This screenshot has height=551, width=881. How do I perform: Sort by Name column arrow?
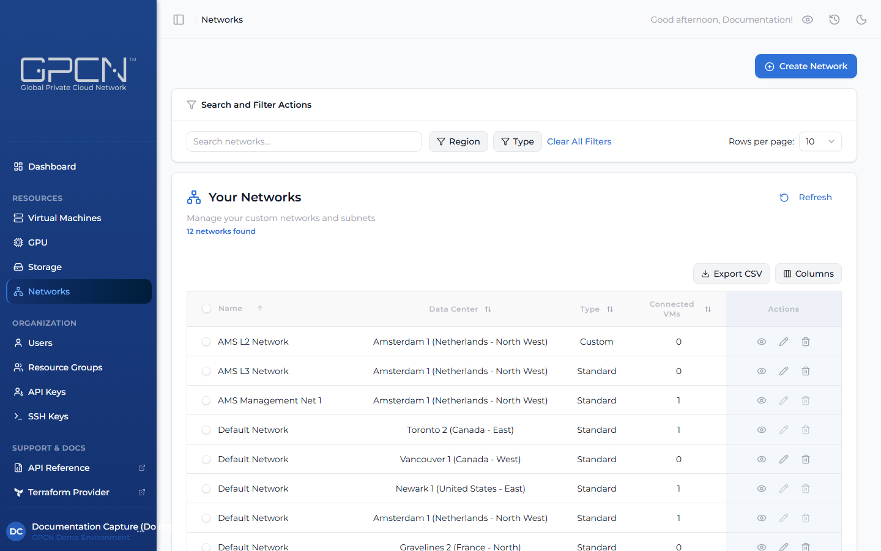260,308
